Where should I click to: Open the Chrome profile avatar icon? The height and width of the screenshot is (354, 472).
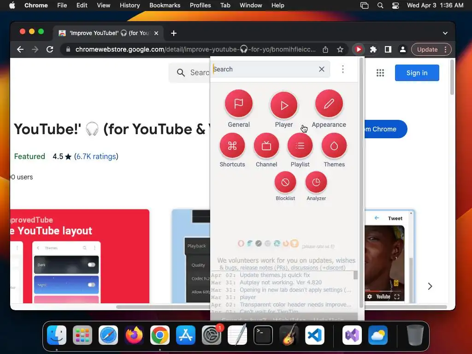[402, 49]
